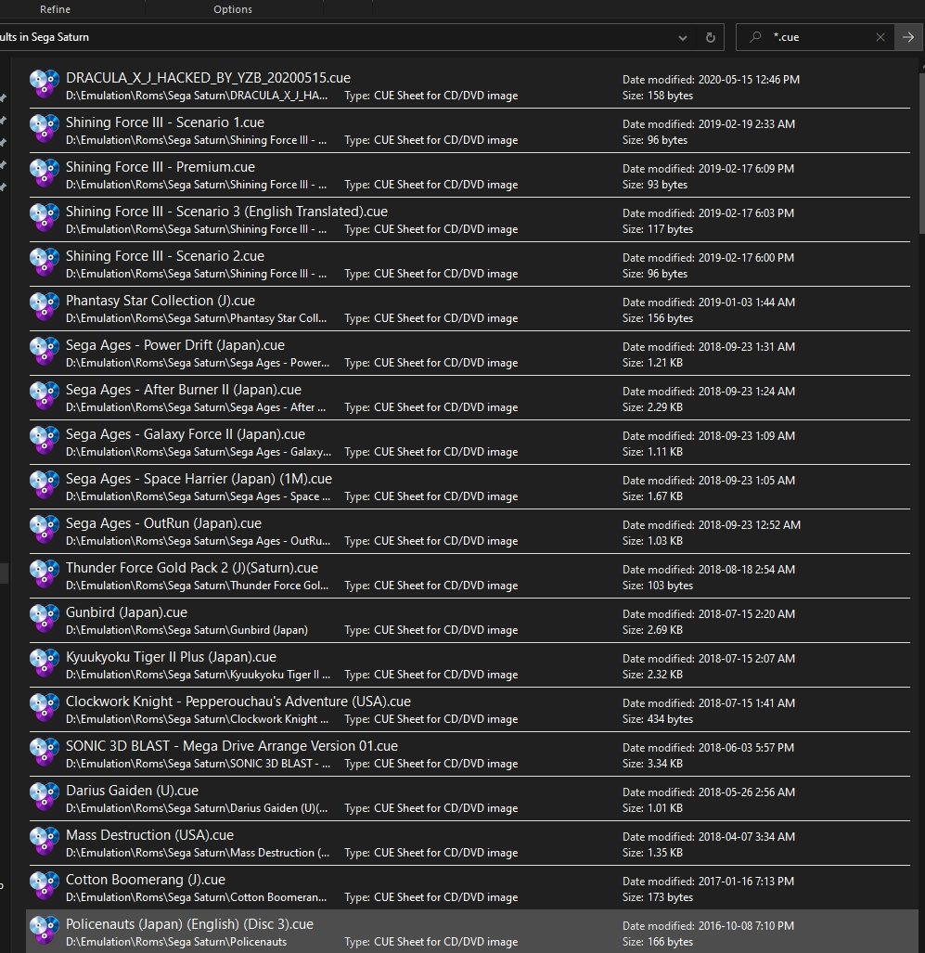Click the CD icon of Sega Ages - Galaxy Force II
The image size is (925, 953).
click(x=45, y=440)
